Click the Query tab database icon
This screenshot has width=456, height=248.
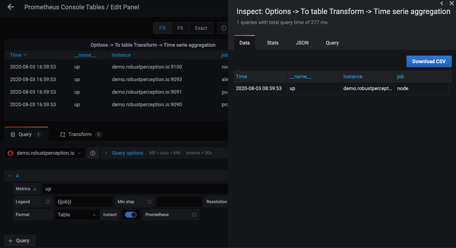13,135
